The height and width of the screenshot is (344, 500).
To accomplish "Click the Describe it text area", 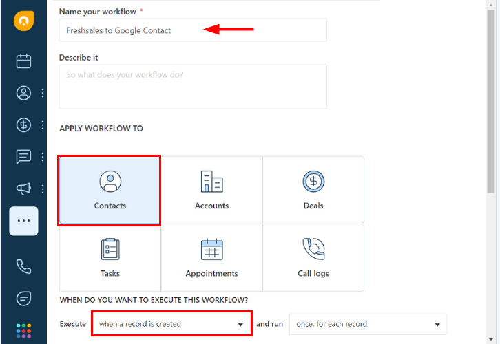I will (x=193, y=87).
